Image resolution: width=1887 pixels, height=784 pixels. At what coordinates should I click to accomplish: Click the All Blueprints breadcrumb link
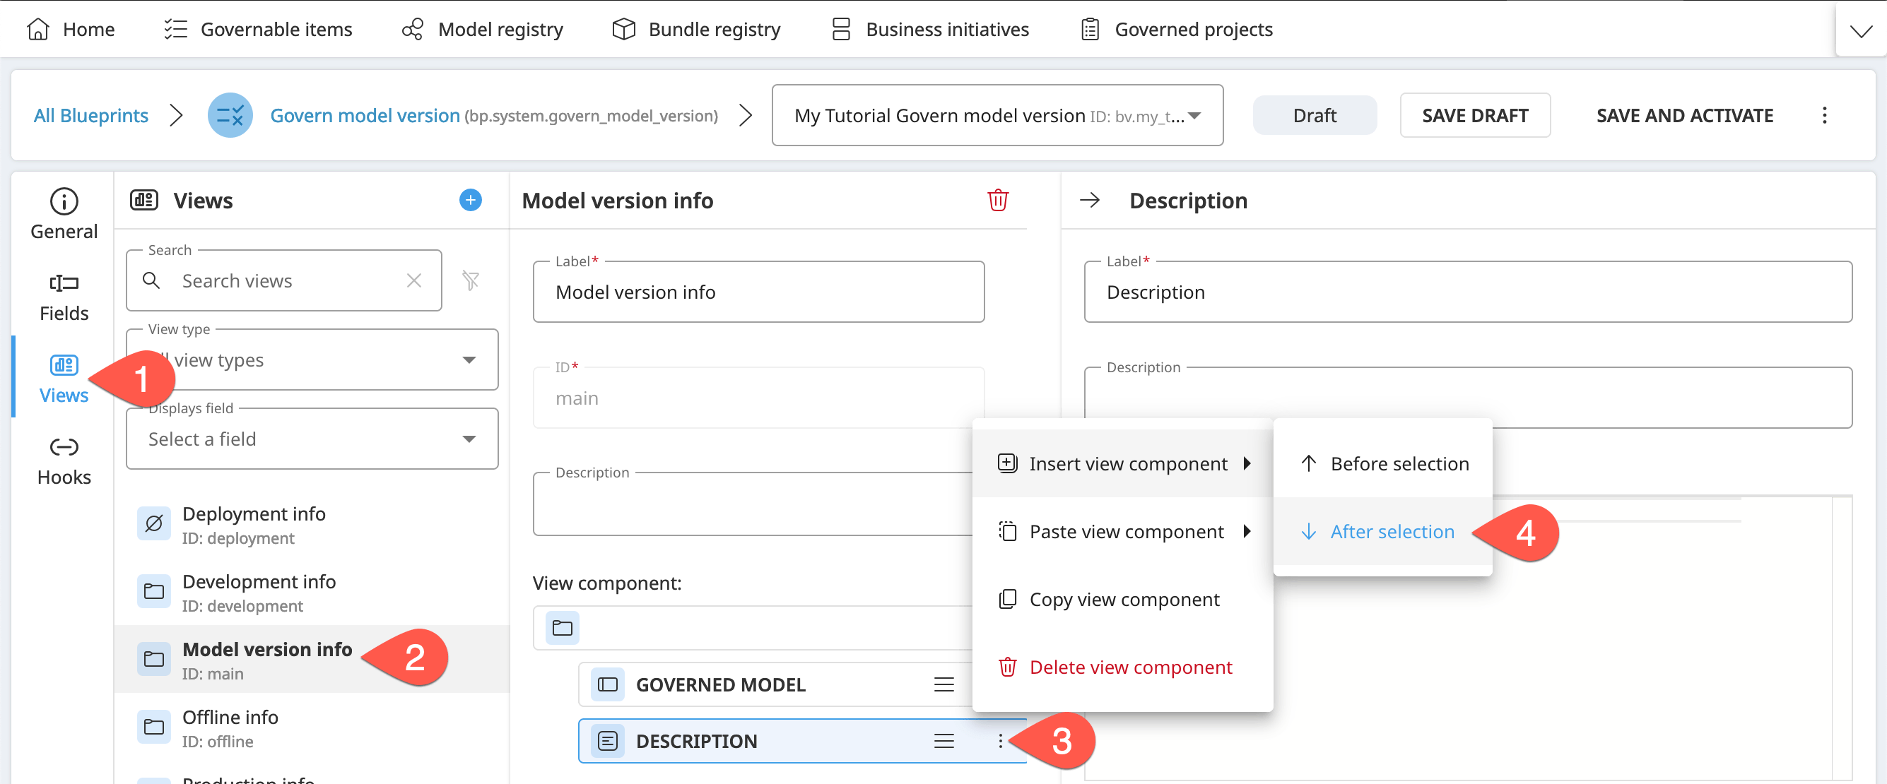(90, 115)
